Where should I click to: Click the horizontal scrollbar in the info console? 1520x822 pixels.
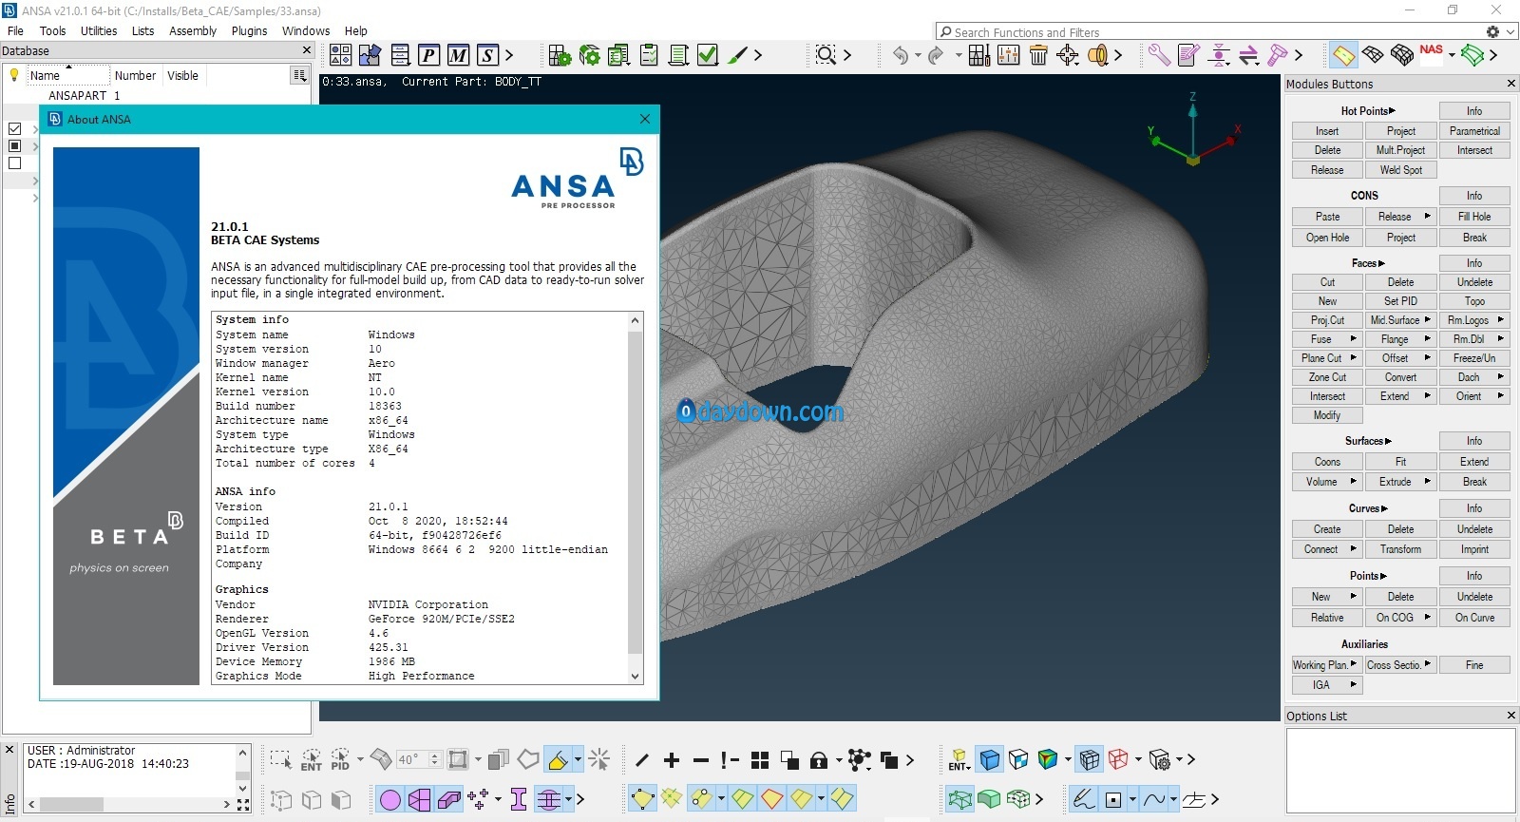click(x=71, y=804)
